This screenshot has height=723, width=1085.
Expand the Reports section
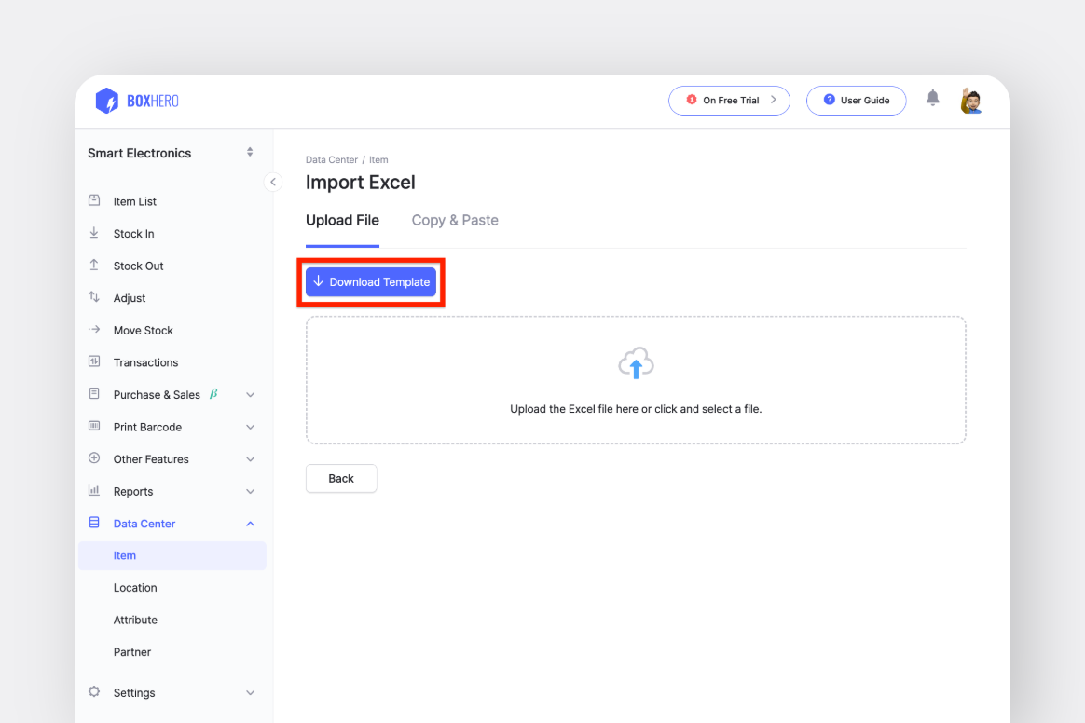[x=250, y=491]
